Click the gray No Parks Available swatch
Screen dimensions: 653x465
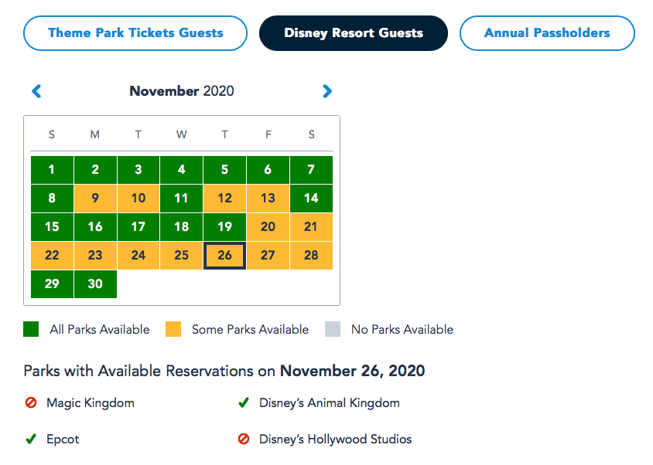[x=333, y=330]
